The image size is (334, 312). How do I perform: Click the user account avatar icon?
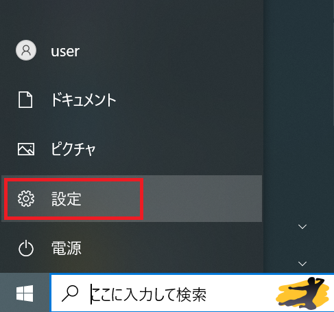point(26,50)
